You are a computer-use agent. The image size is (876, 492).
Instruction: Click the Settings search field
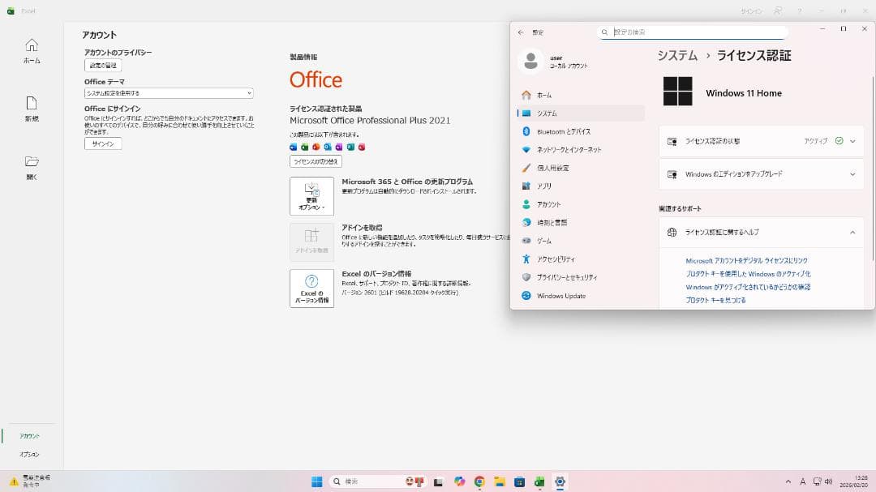coord(692,32)
